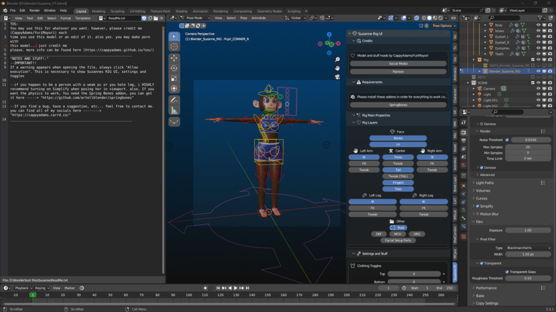Toggle the Torso rig layer button
Viewport: 556px width, 312px height.
[x=398, y=157]
